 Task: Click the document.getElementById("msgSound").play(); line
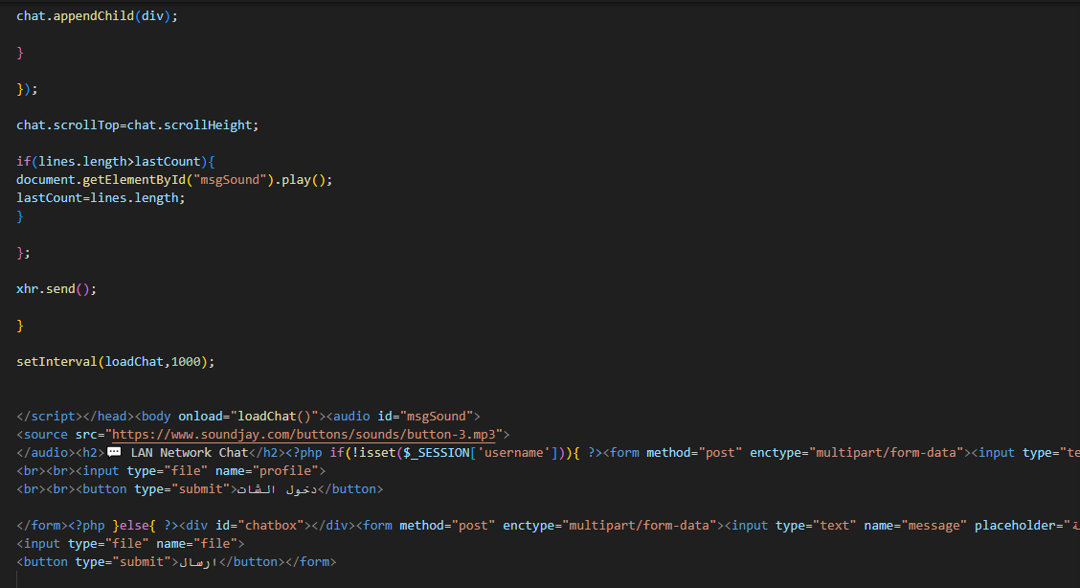(174, 180)
